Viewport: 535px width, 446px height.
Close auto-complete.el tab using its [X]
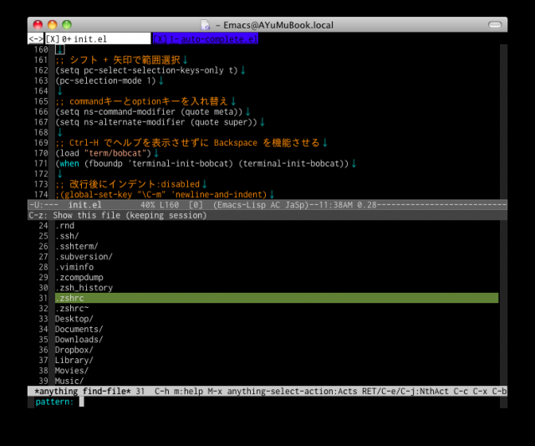click(x=161, y=38)
